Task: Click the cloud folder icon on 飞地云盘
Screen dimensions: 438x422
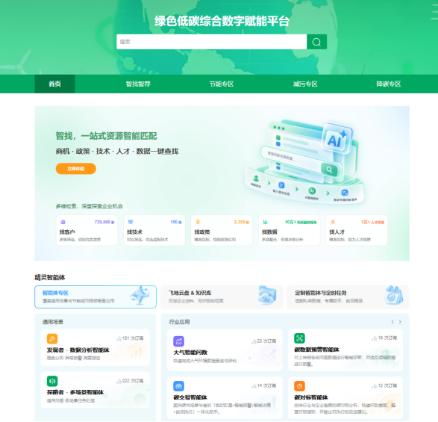Action: pyautogui.click(x=267, y=295)
